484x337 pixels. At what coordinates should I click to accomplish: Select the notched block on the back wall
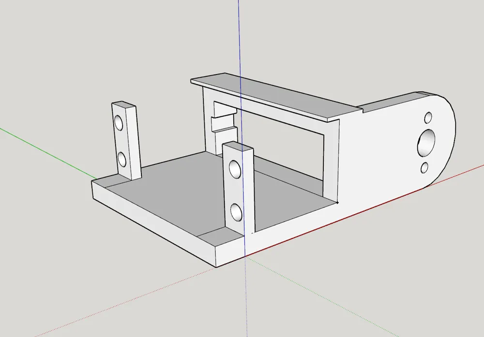(224, 123)
